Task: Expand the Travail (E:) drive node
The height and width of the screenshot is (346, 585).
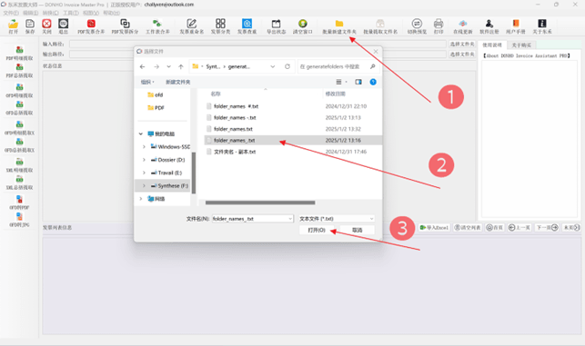Action: tap(144, 173)
